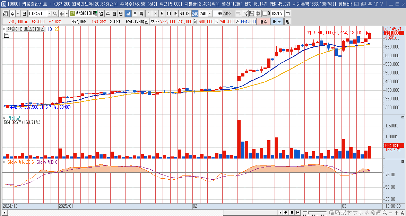The height and width of the screenshot is (216, 406).
Task: Click the 03/07 date input field
Action: (x=277, y=13)
